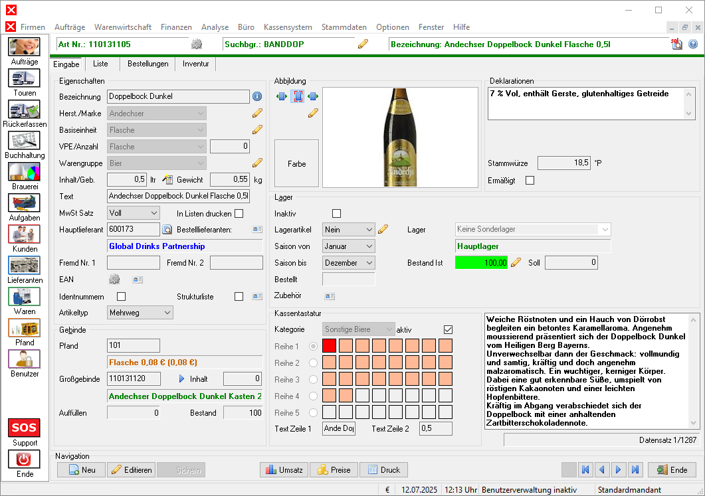The image size is (705, 496).
Task: Click the Buchhaltung sidebar icon
Action: pyautogui.click(x=25, y=141)
